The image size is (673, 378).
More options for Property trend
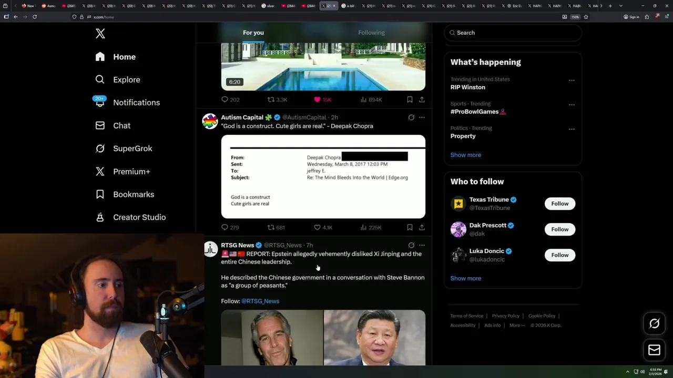point(572,129)
